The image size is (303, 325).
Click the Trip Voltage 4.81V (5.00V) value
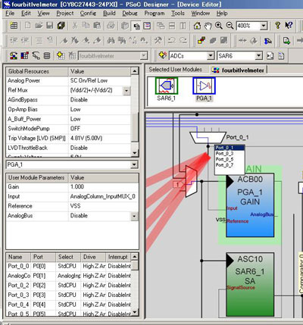click(100, 139)
